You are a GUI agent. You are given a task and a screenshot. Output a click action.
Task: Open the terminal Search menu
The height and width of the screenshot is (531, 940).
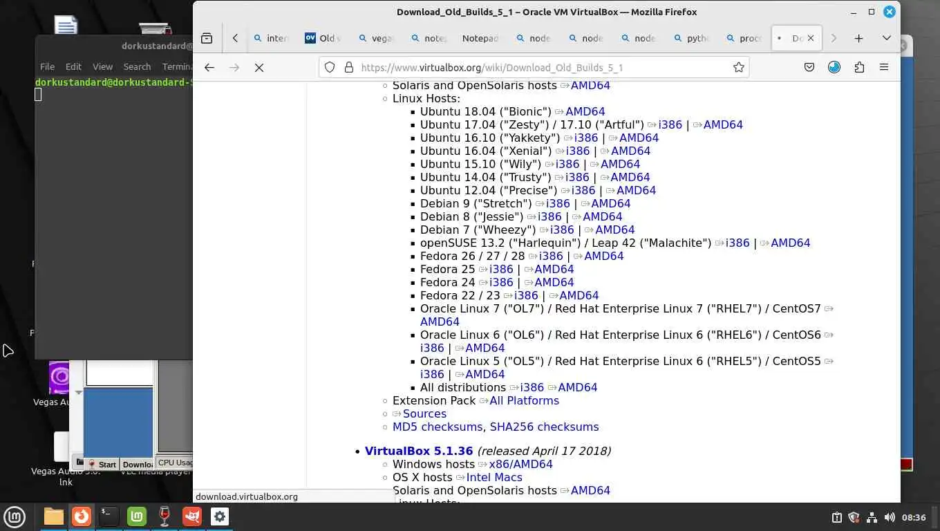pos(137,66)
